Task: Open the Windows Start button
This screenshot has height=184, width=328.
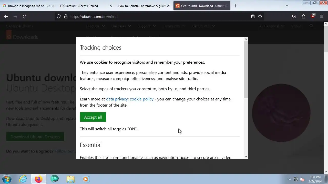Action: point(7,179)
